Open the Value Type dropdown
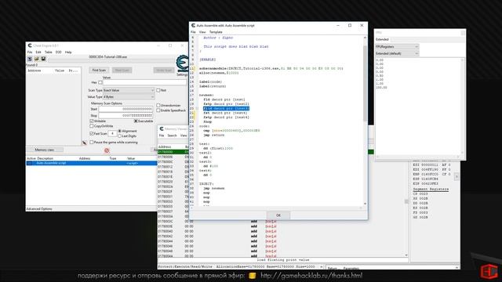This screenshot has height=282, width=502. 129,97
